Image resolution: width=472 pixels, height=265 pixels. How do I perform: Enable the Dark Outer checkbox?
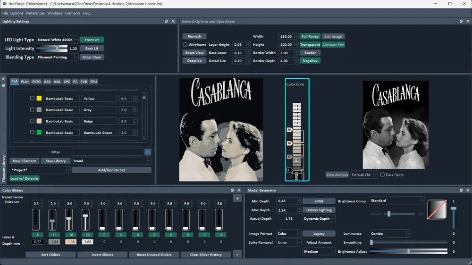(382, 175)
